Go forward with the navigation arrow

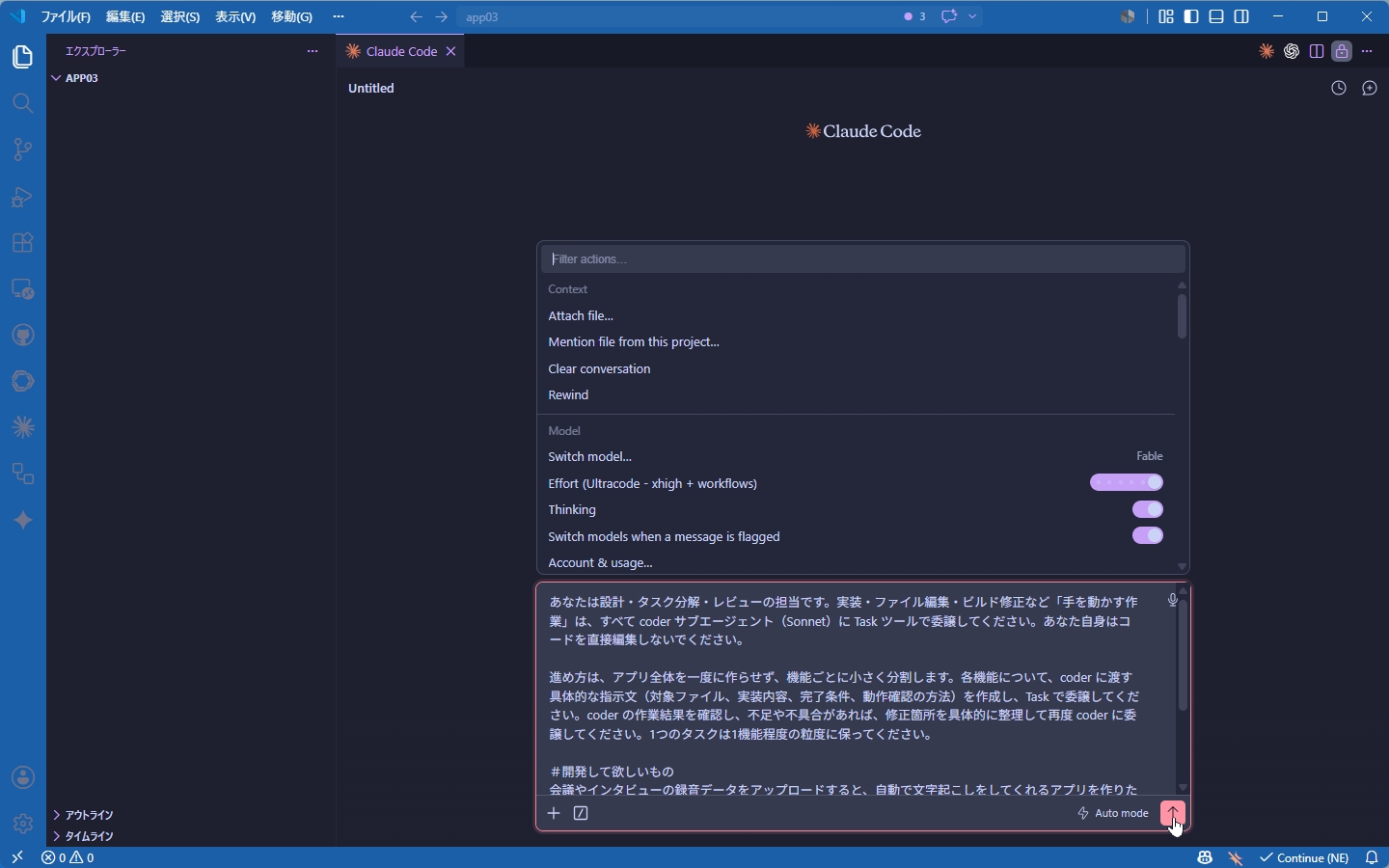pyautogui.click(x=441, y=16)
